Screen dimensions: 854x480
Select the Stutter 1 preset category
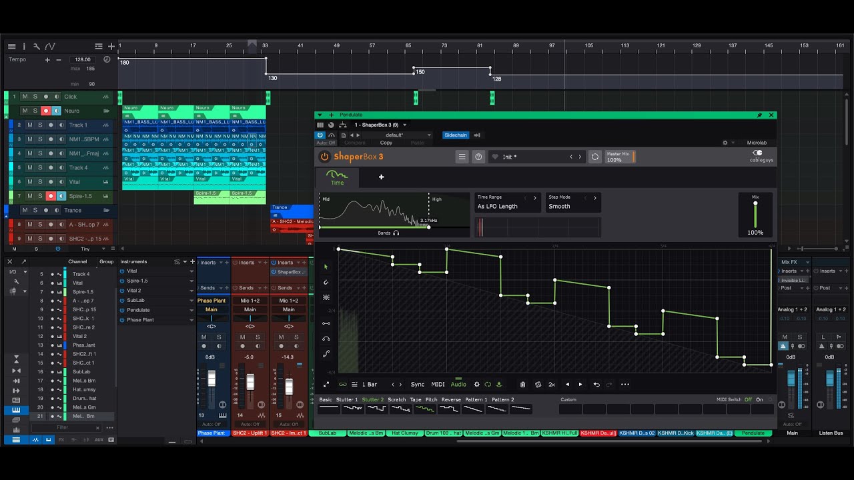click(347, 399)
